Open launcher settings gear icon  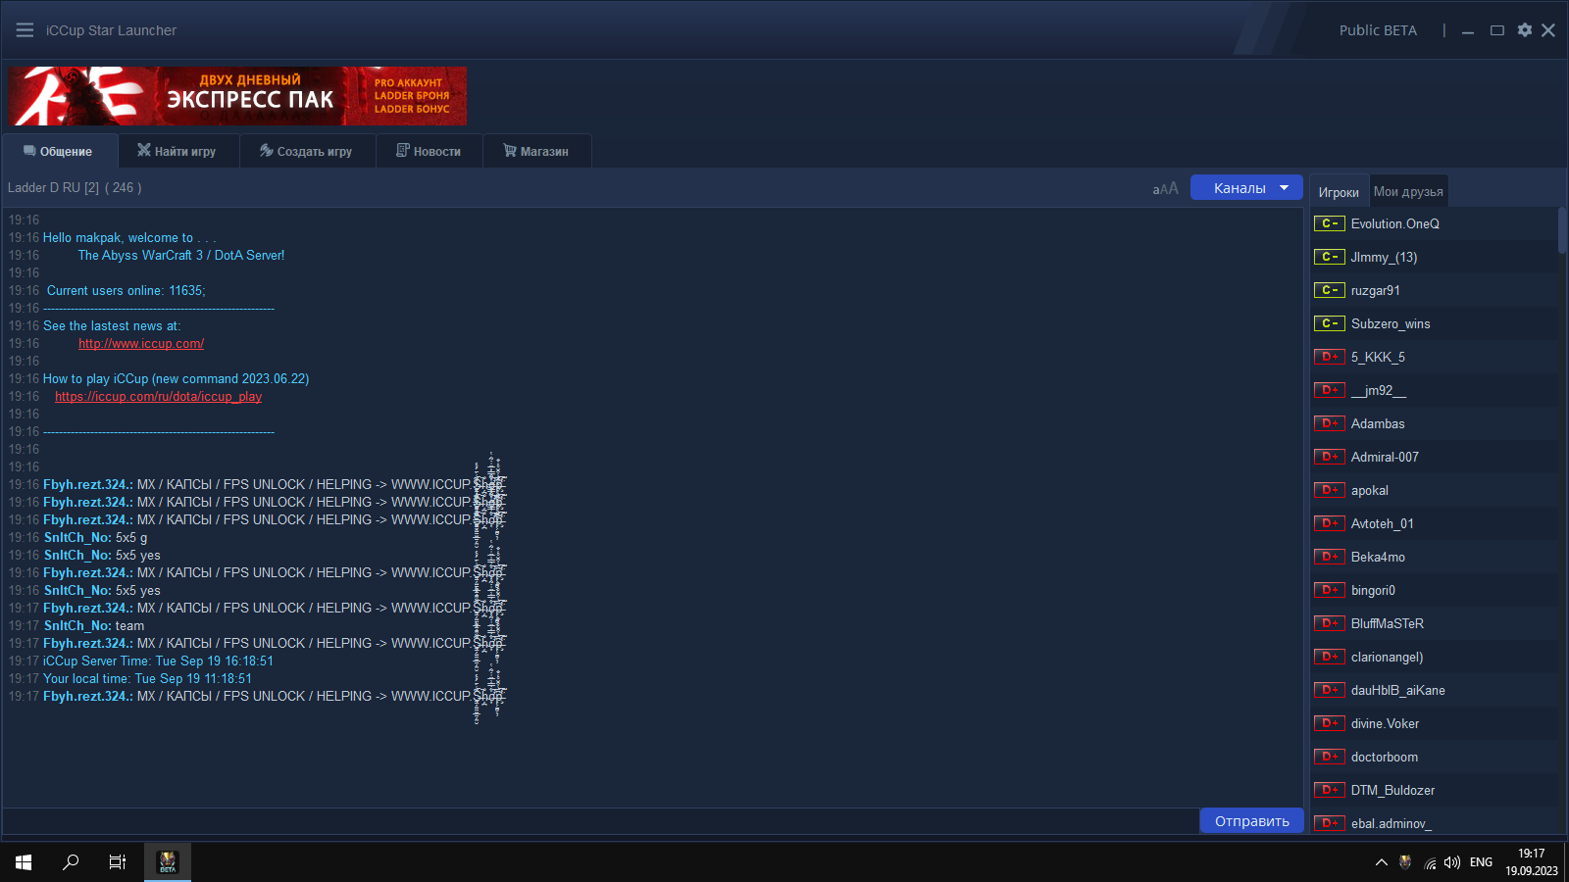pyautogui.click(x=1525, y=30)
